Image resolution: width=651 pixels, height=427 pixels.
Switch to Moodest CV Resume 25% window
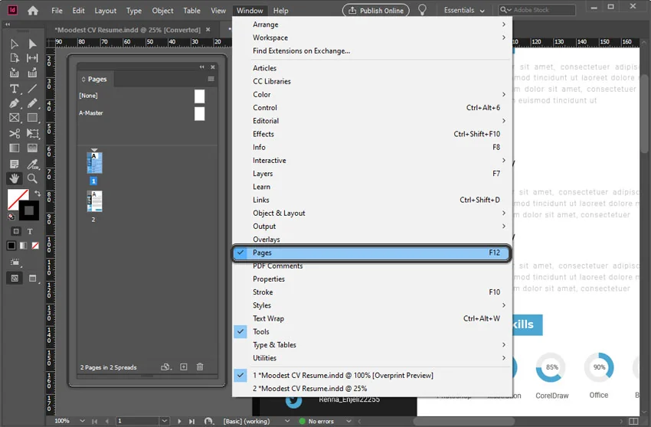[x=371, y=389]
